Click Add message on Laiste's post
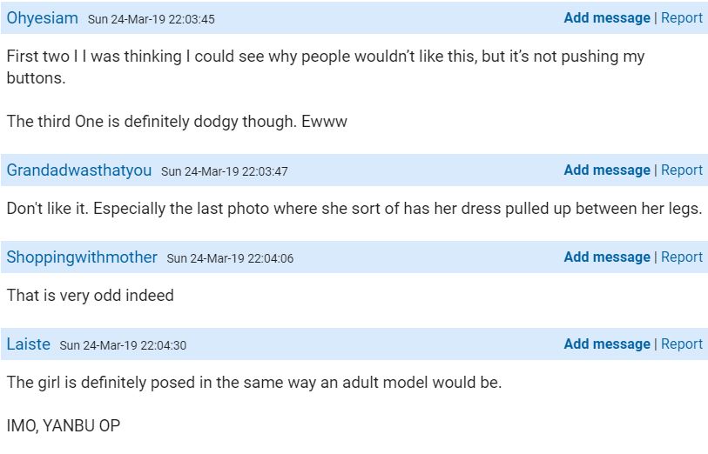Viewport: 708px width, 454px height. 606,344
